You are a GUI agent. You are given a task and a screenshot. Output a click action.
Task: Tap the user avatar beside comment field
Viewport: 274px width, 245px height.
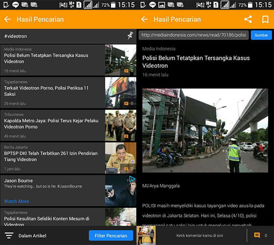(x=146, y=235)
